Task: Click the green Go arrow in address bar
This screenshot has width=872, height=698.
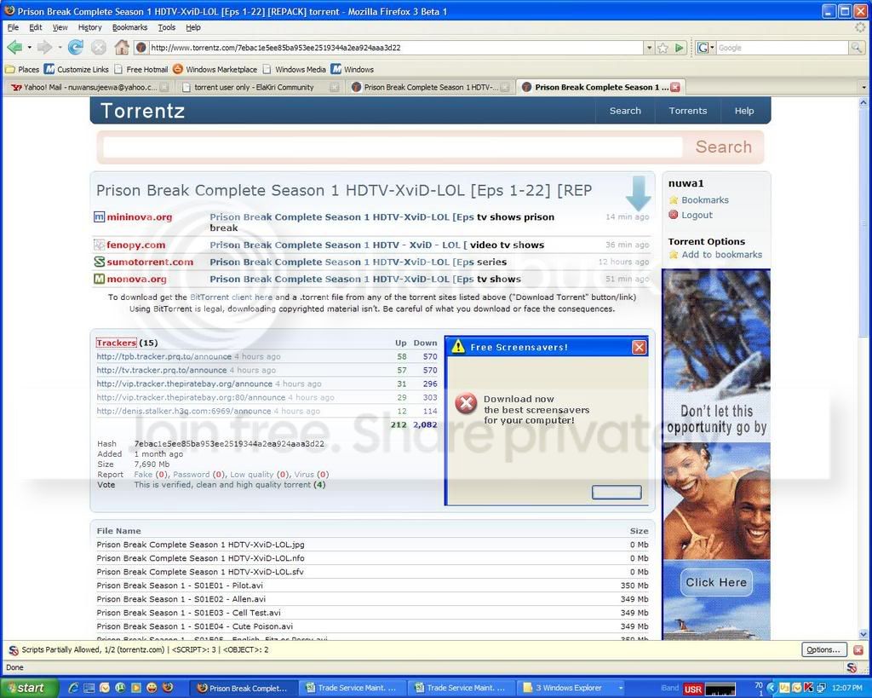Action: click(679, 48)
